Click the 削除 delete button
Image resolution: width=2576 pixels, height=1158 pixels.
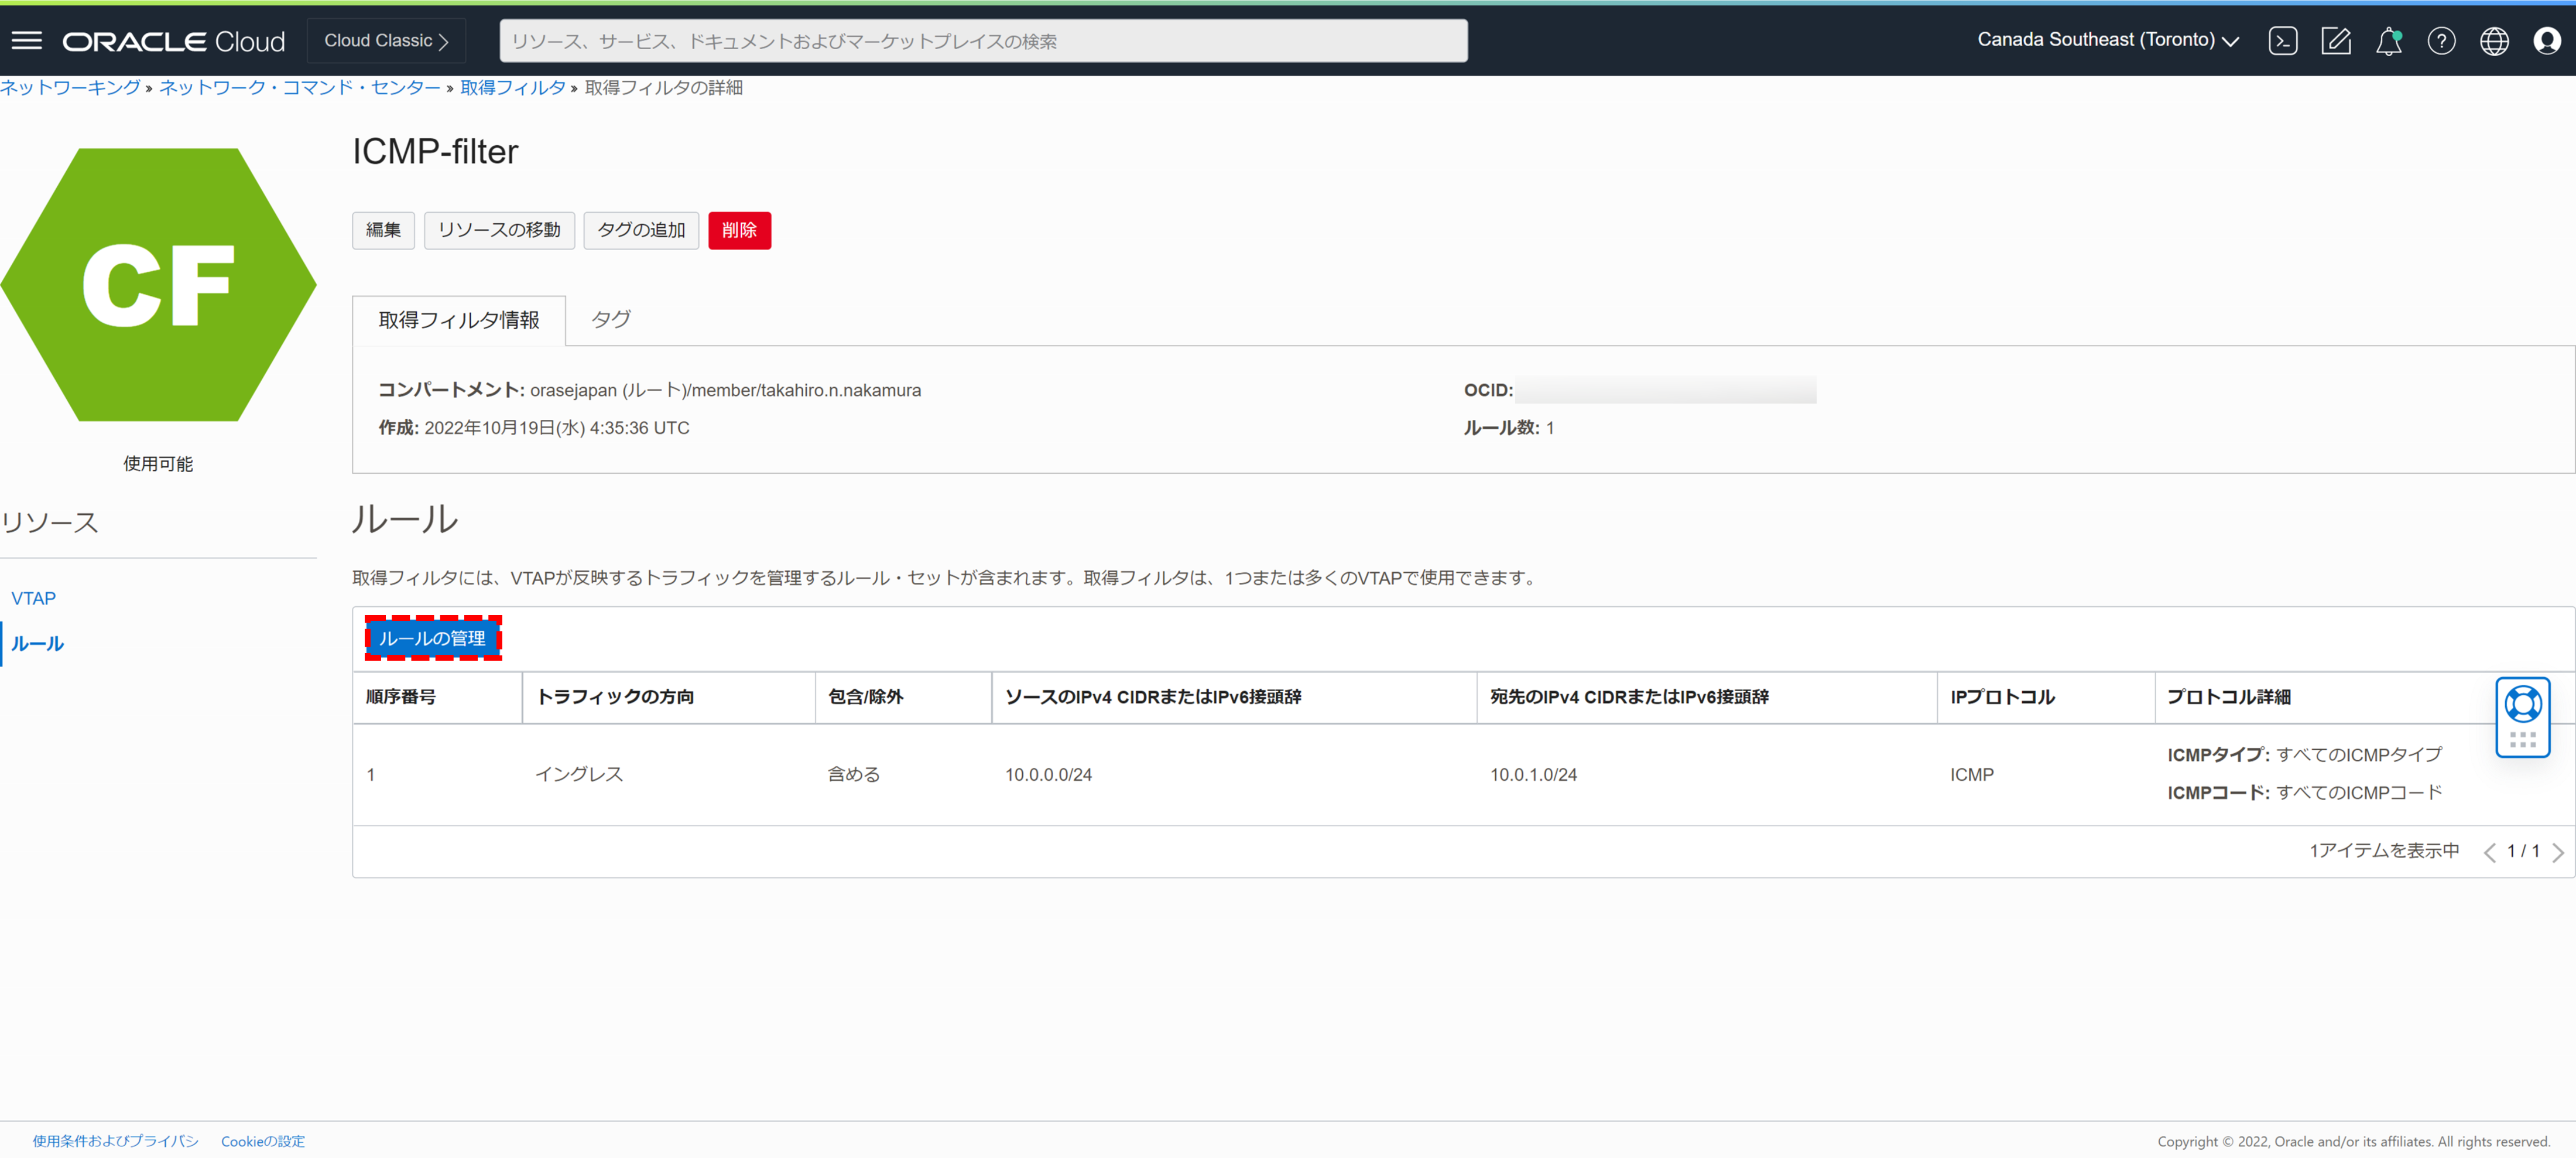[739, 230]
